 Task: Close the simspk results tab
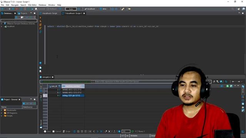53,77
